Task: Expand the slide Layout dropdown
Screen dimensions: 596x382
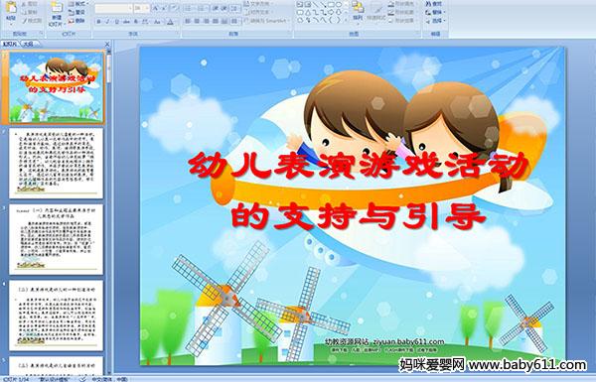Action: [78, 4]
